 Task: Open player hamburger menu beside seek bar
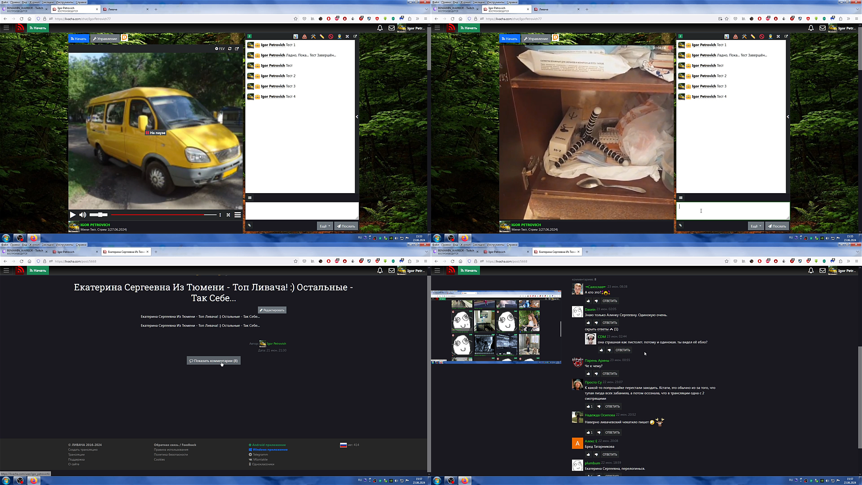pos(237,215)
